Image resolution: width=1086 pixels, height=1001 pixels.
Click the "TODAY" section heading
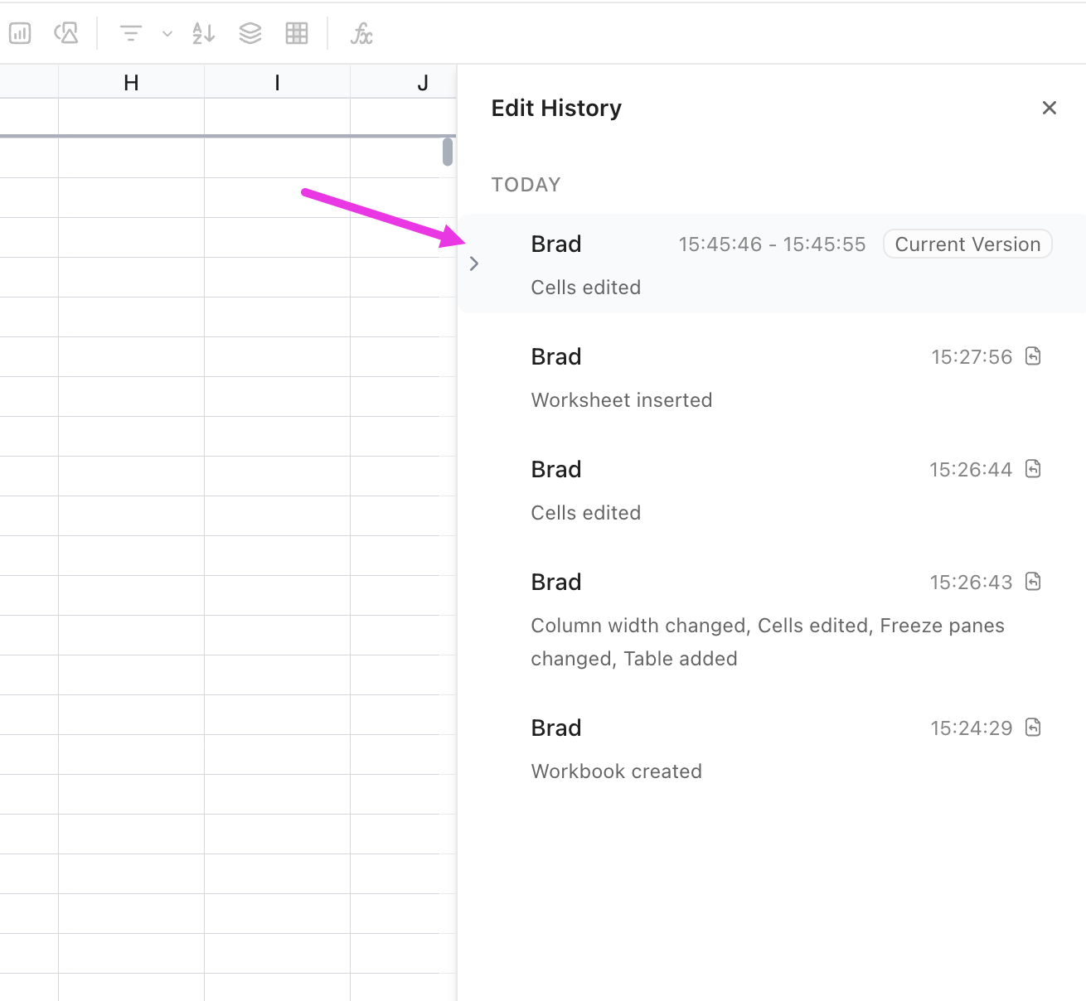pos(526,185)
